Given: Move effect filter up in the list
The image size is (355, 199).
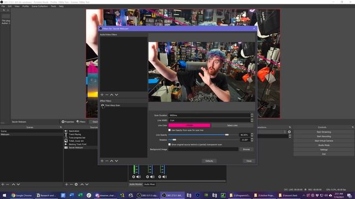Looking at the screenshot, I should point(111,161).
